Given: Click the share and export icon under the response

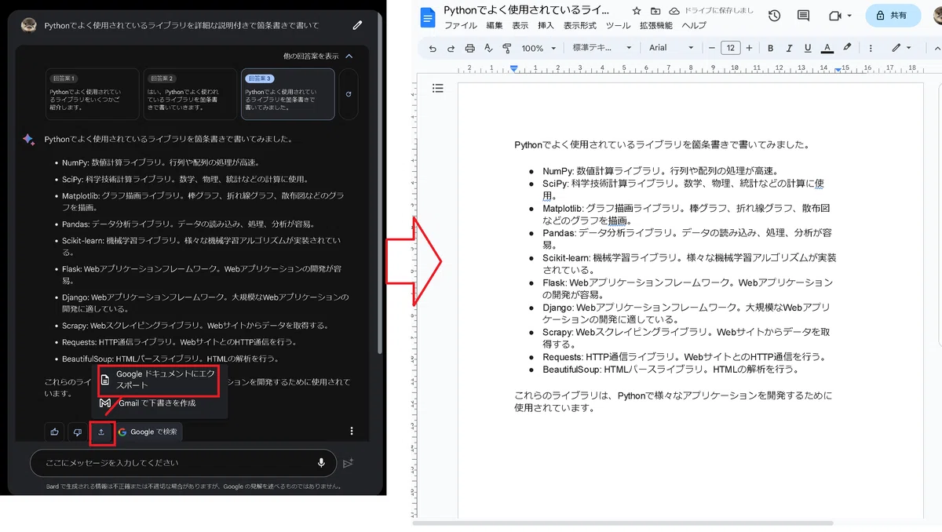Looking at the screenshot, I should point(101,432).
